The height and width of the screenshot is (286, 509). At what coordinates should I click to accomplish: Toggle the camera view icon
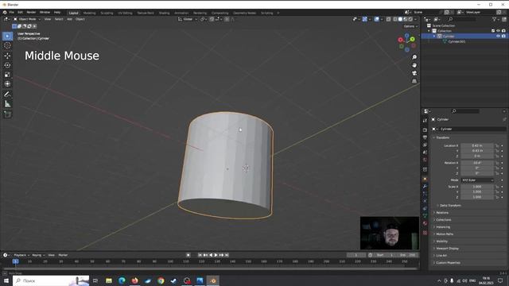pos(414,73)
